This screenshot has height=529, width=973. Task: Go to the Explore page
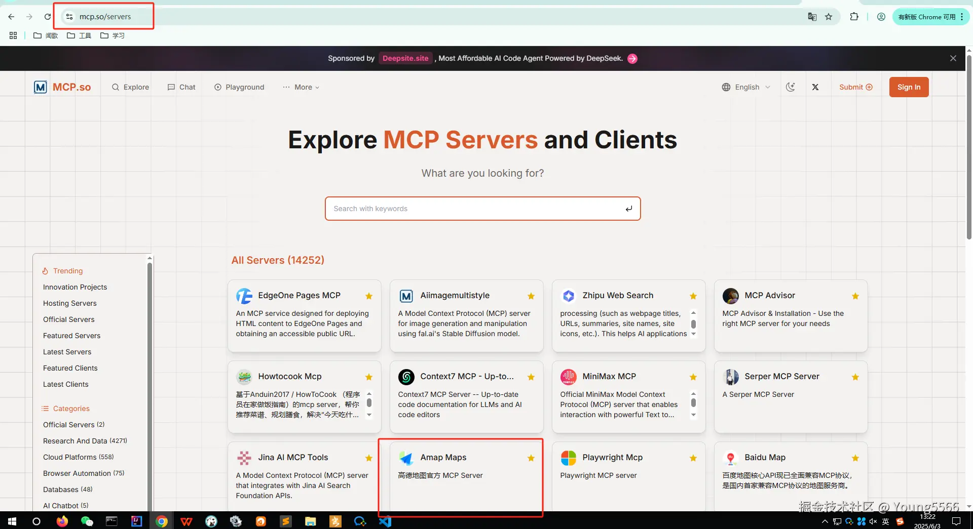(130, 87)
